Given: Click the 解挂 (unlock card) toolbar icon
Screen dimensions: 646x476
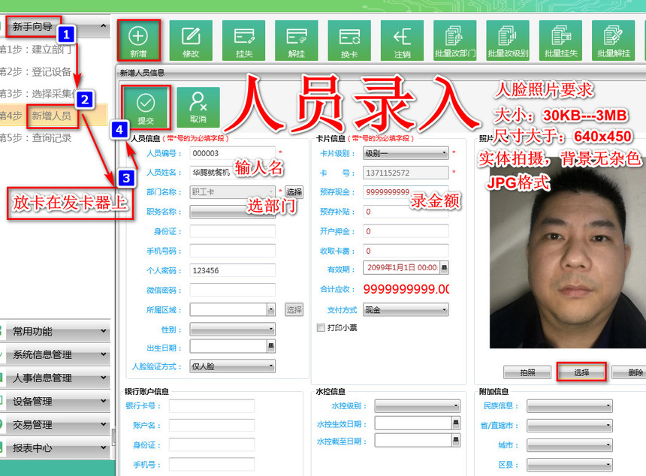Looking at the screenshot, I should [296, 41].
